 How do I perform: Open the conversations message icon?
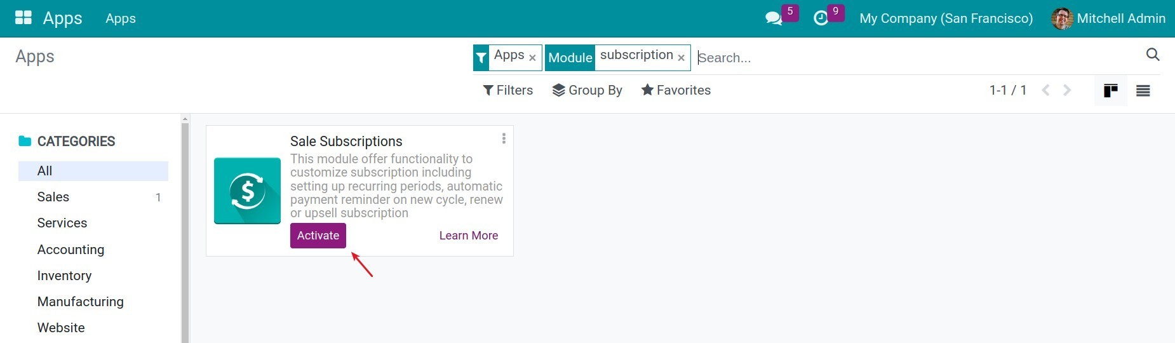(774, 18)
